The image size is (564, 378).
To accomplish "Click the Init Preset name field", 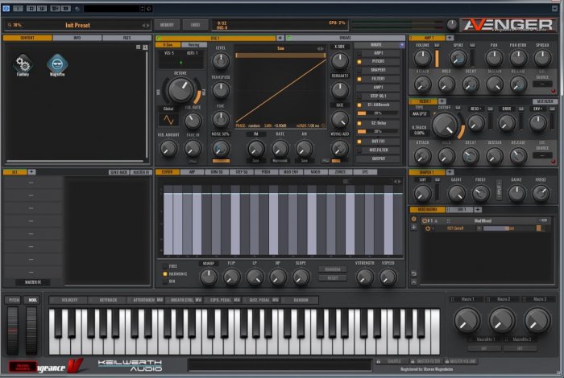I will pyautogui.click(x=77, y=25).
